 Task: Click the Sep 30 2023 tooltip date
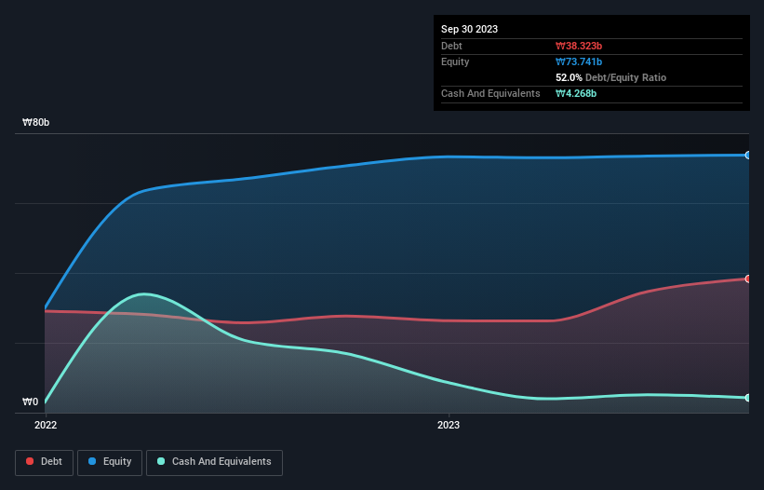[469, 29]
